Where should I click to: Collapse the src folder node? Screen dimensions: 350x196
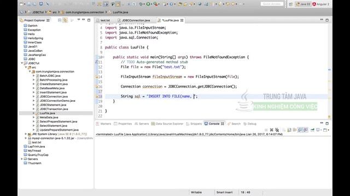tap(26, 68)
